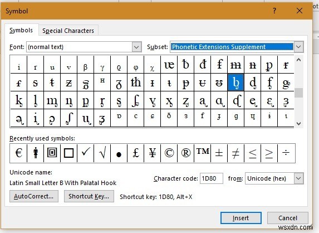Select the not-equal recent symbol
319x233 pixels.
tap(236, 153)
